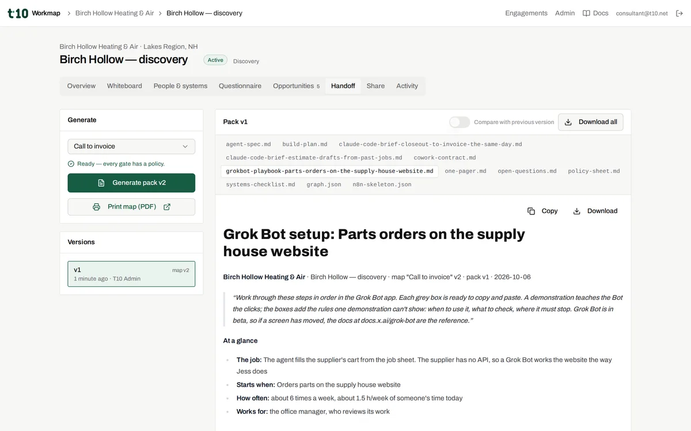Click the Ready — every gate has a policy text
This screenshot has height=431, width=691.
[x=121, y=164]
